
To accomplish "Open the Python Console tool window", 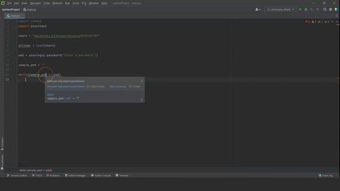I will 100,176.
